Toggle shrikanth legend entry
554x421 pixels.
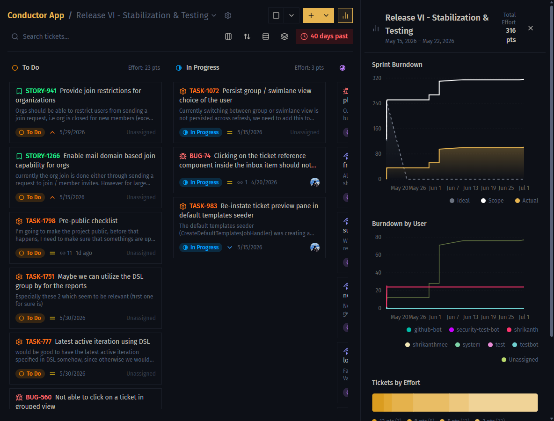coord(522,329)
